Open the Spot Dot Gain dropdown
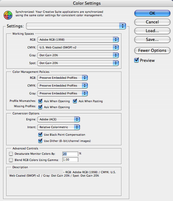173x201 pixels. [78, 63]
